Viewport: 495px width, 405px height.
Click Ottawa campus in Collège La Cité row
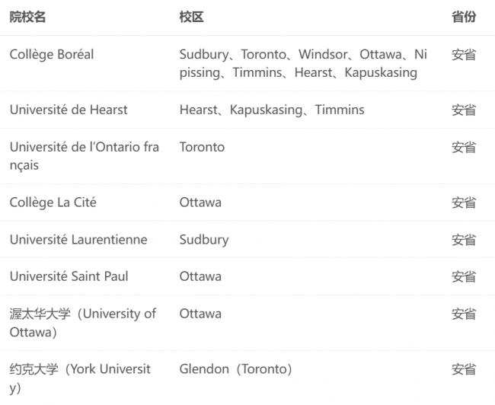click(x=200, y=202)
